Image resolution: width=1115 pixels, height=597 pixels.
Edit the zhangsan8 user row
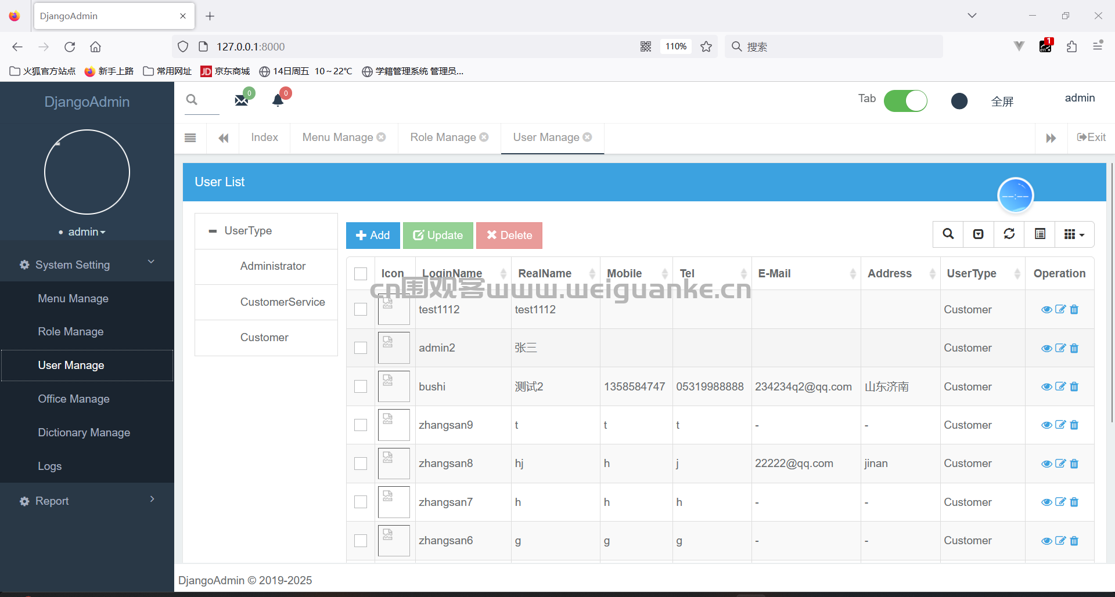click(1060, 464)
